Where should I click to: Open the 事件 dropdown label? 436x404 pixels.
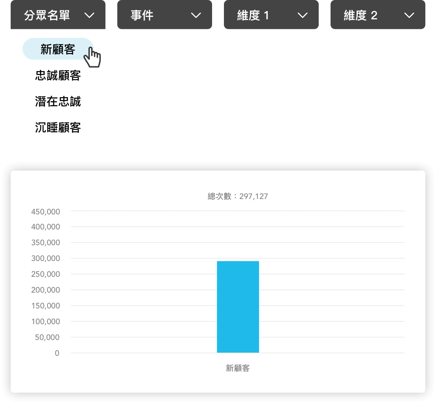tap(142, 15)
